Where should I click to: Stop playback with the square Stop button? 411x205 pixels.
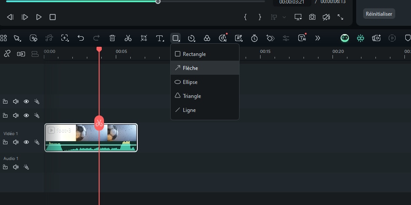(53, 17)
